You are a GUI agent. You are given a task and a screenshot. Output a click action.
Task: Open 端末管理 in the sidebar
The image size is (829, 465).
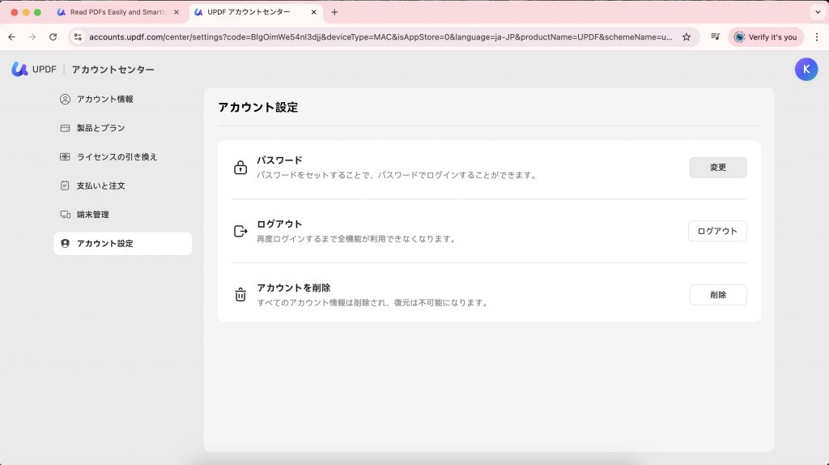[x=123, y=215]
